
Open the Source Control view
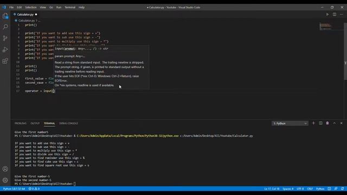click(5, 38)
